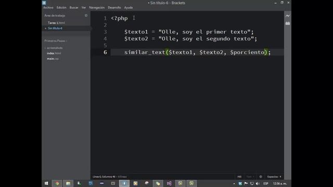The width and height of the screenshot is (333, 187).
Task: Click the circular status indicator in status bar
Action: (261, 177)
